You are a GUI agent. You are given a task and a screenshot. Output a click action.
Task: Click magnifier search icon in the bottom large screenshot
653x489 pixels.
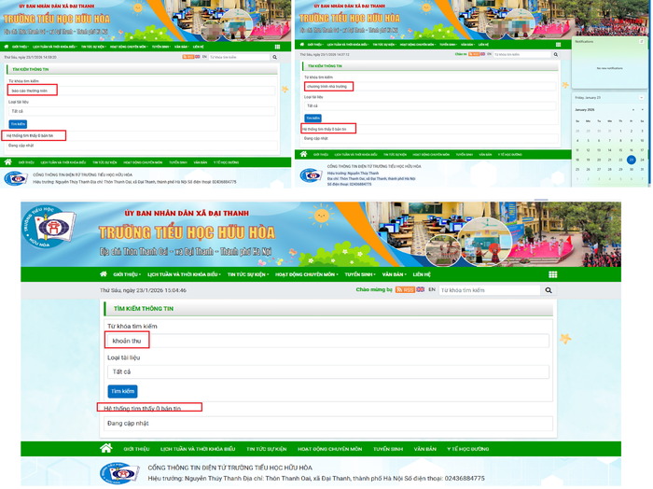tap(548, 290)
